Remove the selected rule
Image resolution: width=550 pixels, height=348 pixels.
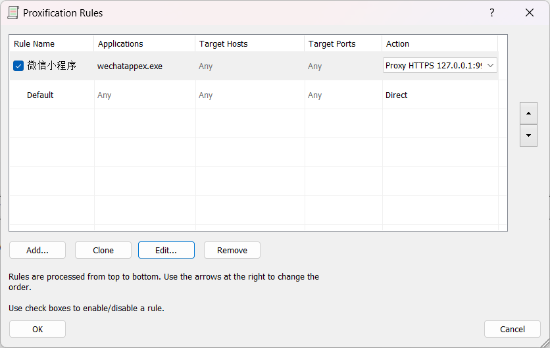pos(232,250)
